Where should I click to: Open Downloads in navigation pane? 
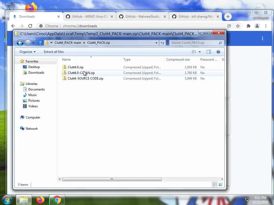click(36, 73)
